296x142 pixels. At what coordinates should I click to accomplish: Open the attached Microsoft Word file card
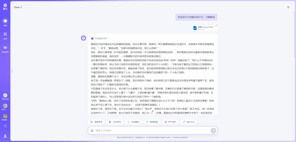[204, 28]
